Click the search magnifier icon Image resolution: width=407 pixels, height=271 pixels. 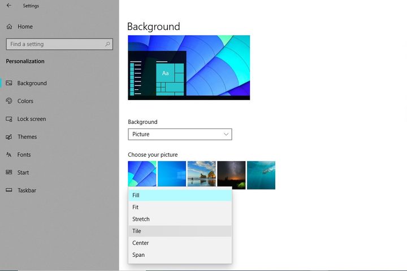coord(107,44)
